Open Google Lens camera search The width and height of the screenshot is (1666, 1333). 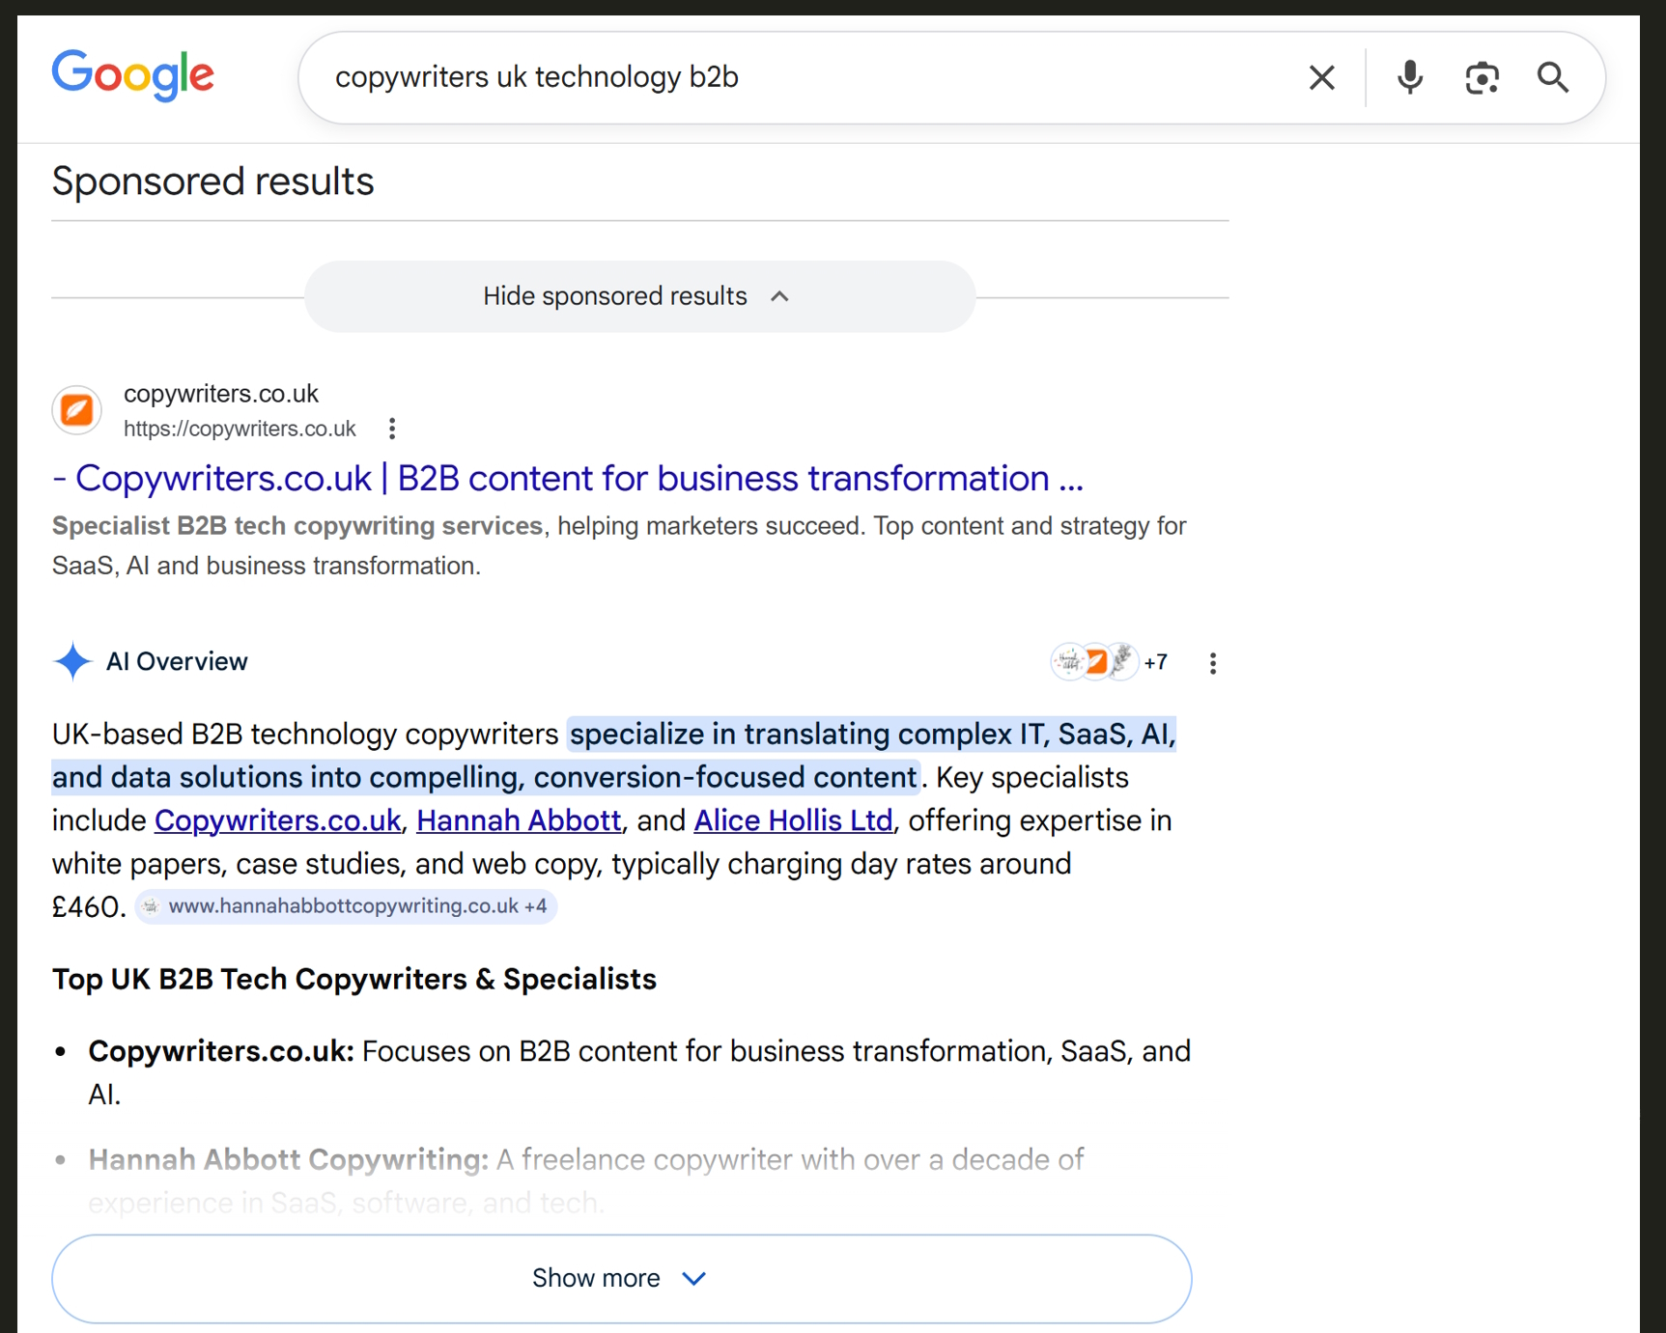[x=1482, y=77]
